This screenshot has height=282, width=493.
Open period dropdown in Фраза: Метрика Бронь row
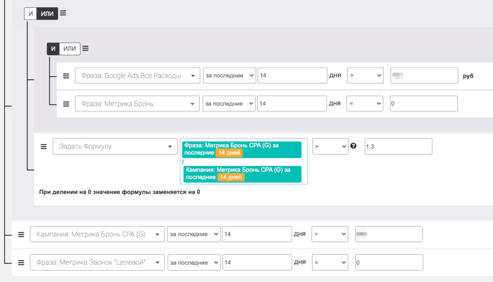(229, 103)
